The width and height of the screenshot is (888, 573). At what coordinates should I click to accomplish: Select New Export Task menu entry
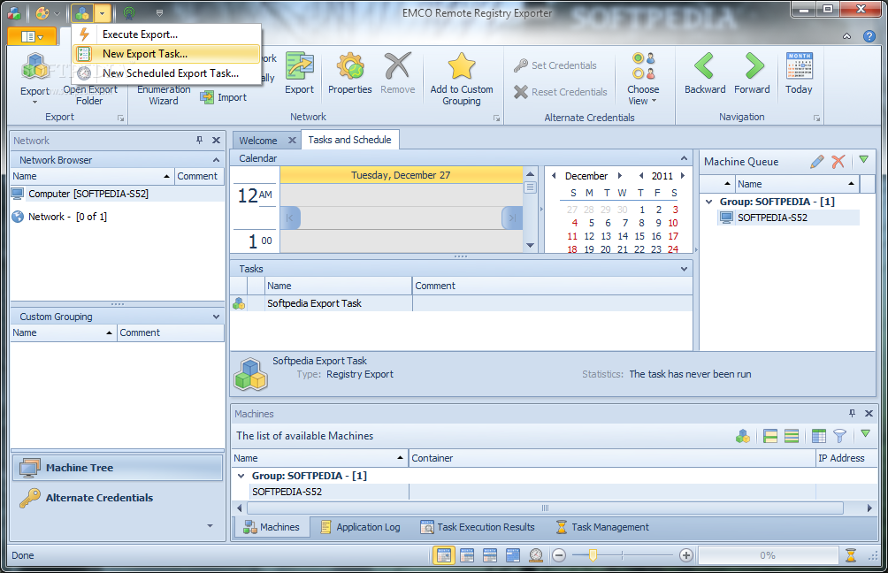point(166,54)
